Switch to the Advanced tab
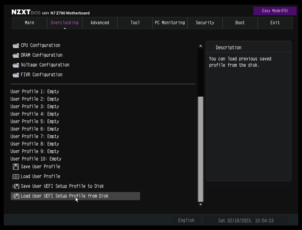The height and width of the screenshot is (230, 302). click(100, 23)
